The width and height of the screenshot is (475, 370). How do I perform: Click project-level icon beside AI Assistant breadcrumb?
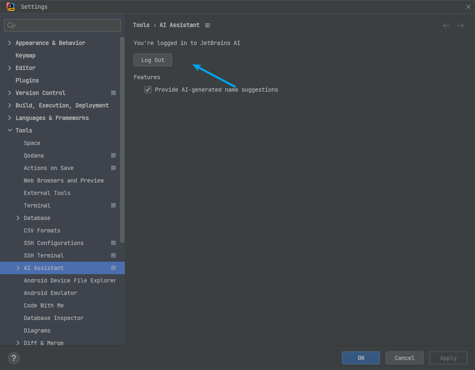coord(207,25)
